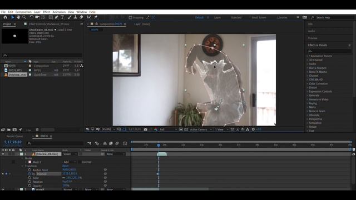Click the Interpret Footage icon in Project panel
The image size is (356, 200).
pyautogui.click(x=3, y=129)
